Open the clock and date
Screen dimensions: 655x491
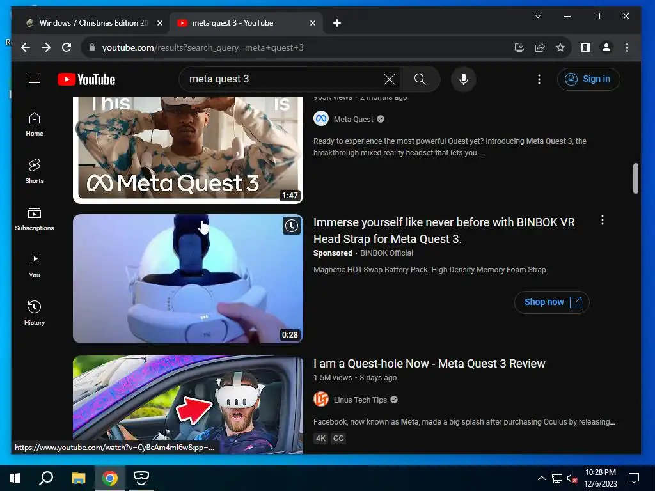click(x=600, y=478)
